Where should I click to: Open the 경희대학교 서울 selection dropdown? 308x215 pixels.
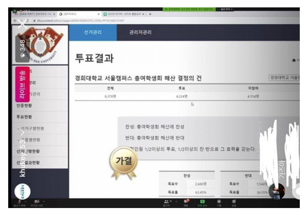coord(284,78)
